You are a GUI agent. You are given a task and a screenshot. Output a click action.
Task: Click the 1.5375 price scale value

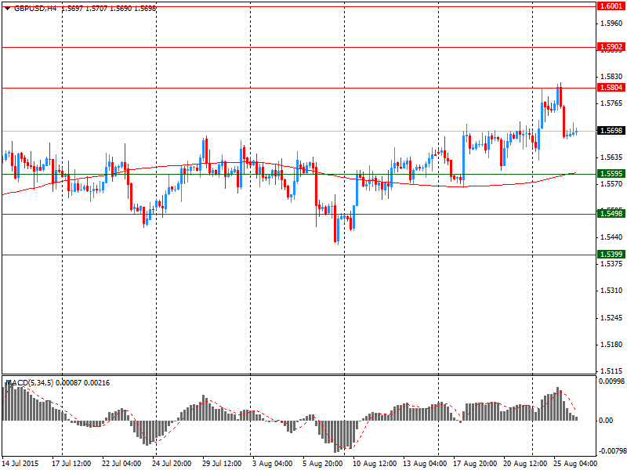coord(611,264)
